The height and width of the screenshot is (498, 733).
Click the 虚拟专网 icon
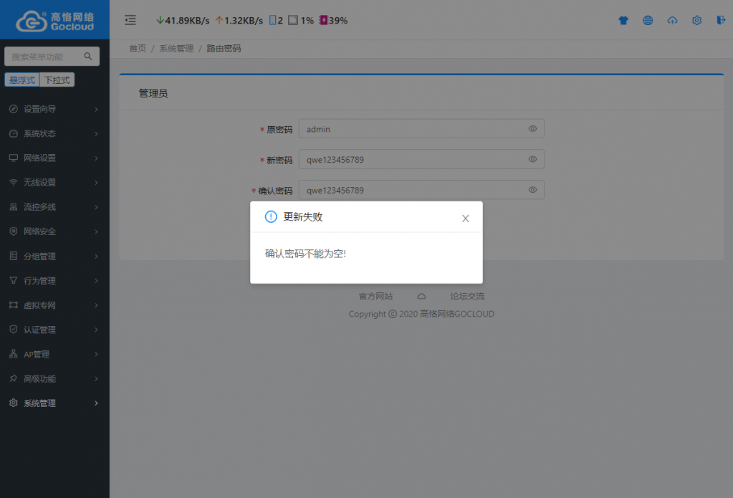[14, 305]
